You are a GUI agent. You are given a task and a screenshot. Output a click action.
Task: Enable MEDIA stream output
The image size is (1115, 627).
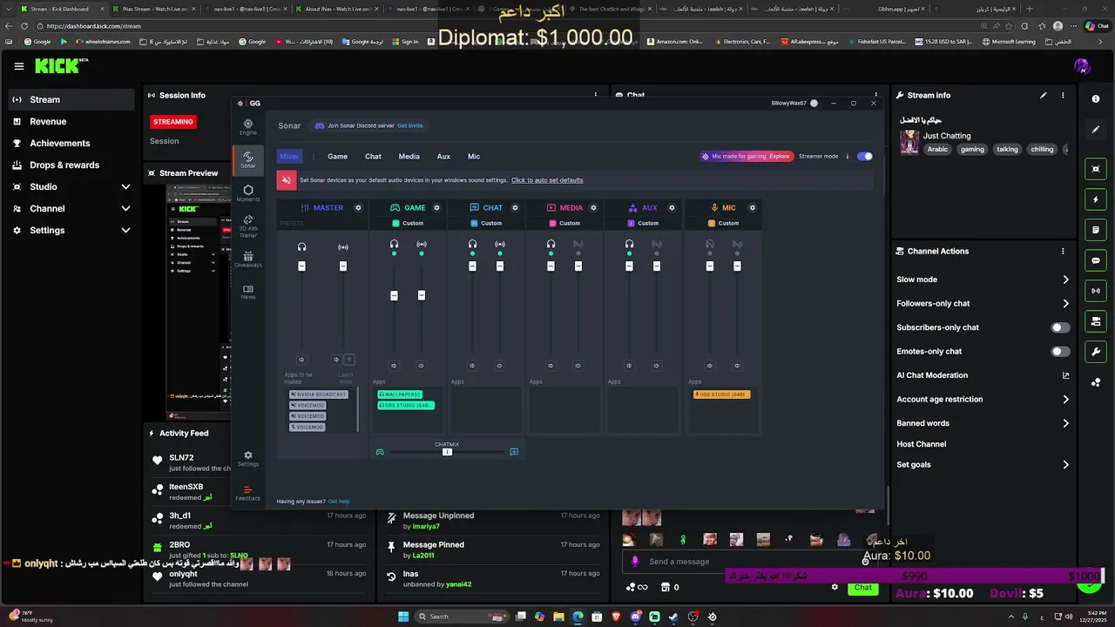pos(578,245)
